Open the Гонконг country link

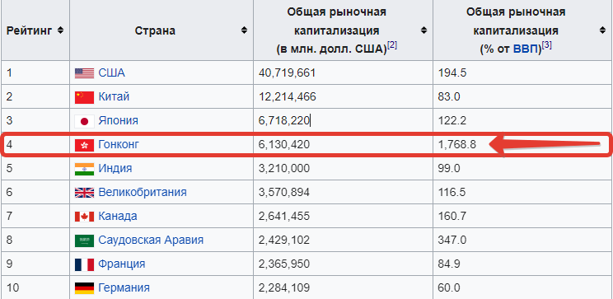point(119,145)
